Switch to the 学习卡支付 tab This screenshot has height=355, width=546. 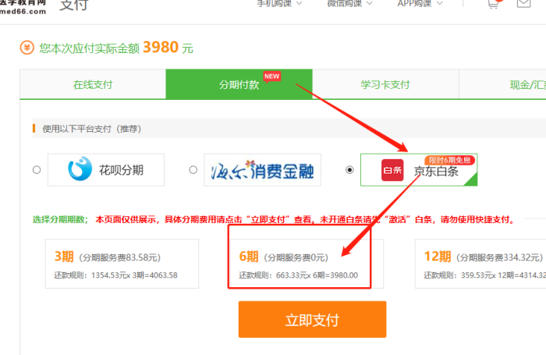click(385, 84)
